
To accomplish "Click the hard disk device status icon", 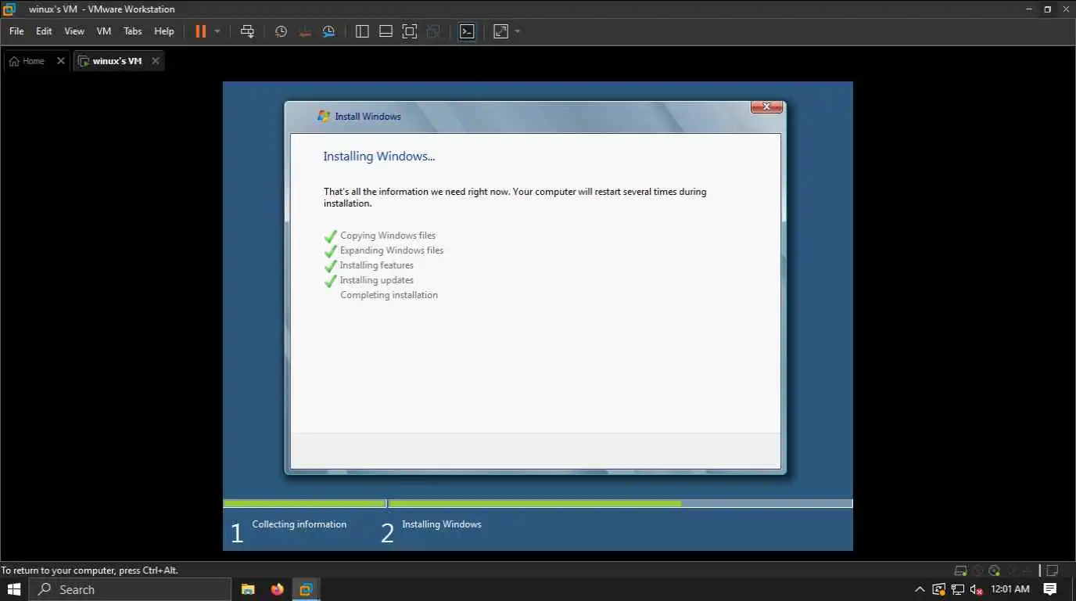I will pyautogui.click(x=961, y=570).
